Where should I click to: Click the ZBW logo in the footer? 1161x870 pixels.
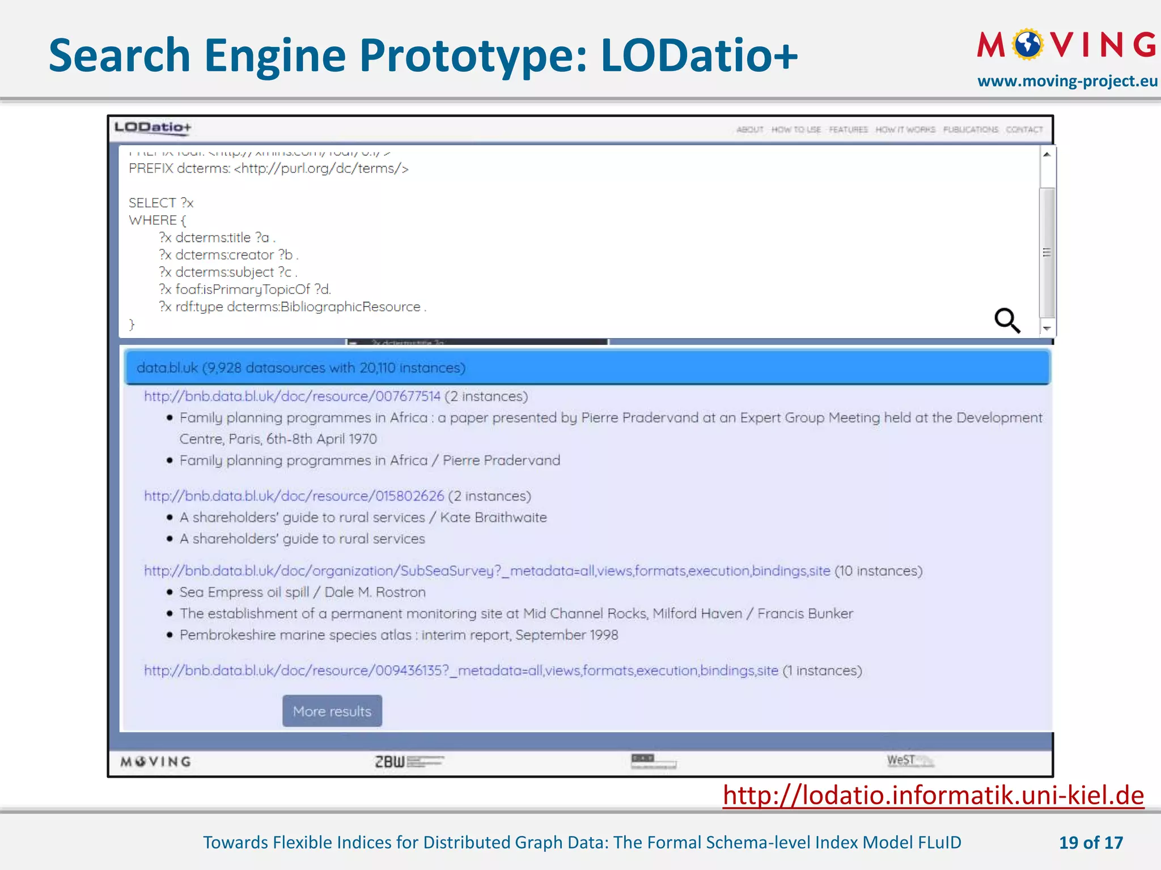point(409,762)
